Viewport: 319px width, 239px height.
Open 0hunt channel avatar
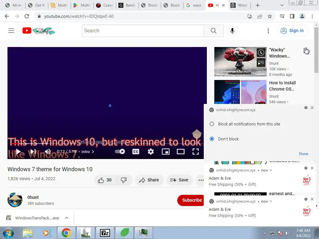click(x=15, y=200)
